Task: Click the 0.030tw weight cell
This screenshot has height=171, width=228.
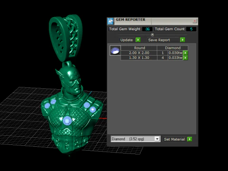Action: (175, 53)
